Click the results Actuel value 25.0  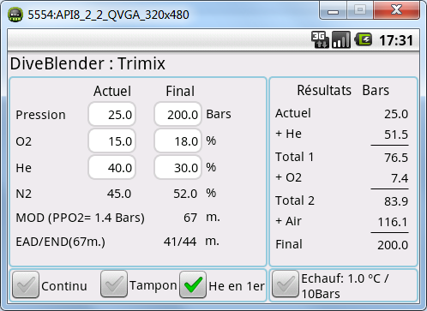point(396,114)
